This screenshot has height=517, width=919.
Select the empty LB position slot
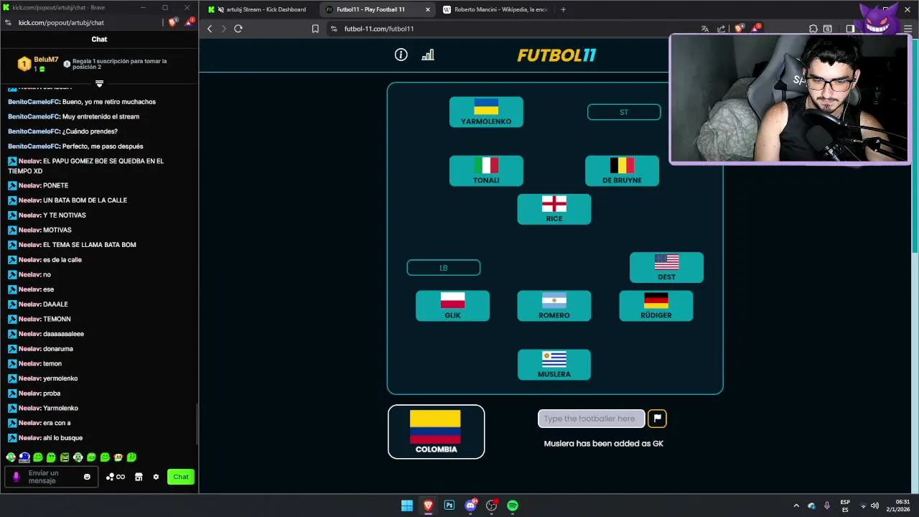[444, 268]
